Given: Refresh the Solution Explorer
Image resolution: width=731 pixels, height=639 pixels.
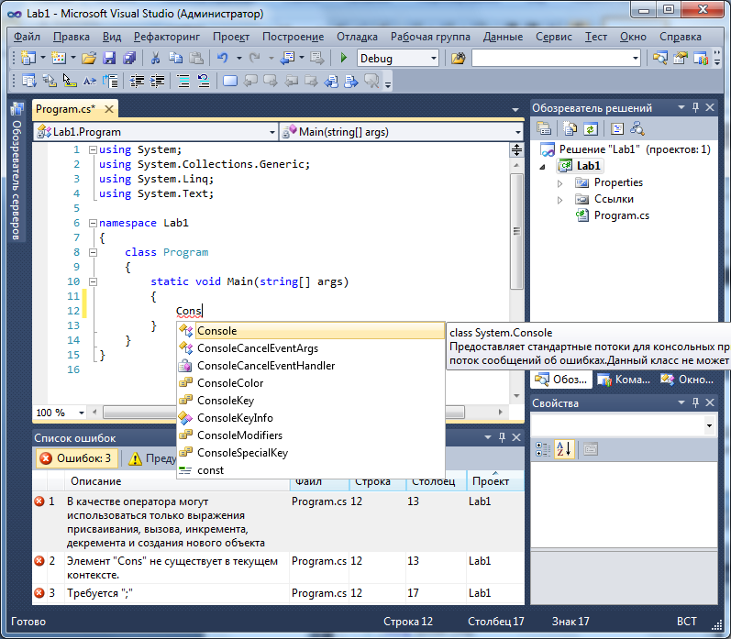Looking at the screenshot, I should pyautogui.click(x=590, y=128).
